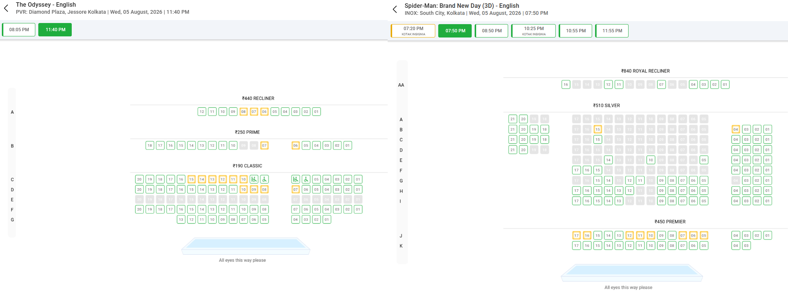788x294 pixels.
Task: Select Silver seat E10 for Spider-Man
Action: coord(650,160)
